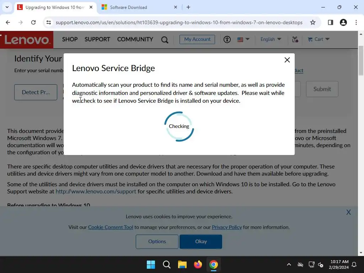Screen dimensions: 364x273
Task: Close the Upgrading to Windows 10 tab
Action: [91, 7]
